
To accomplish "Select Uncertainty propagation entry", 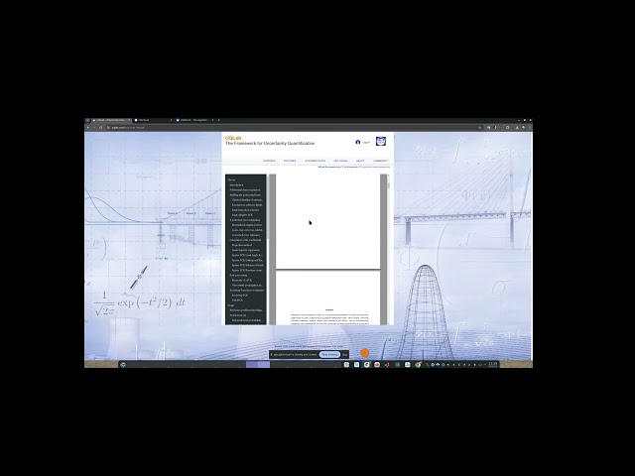I will (247, 285).
